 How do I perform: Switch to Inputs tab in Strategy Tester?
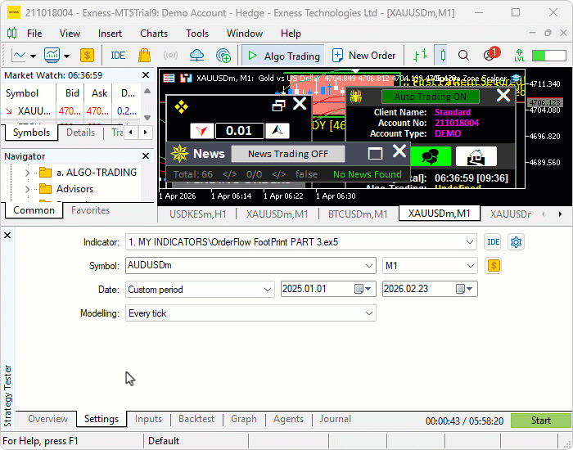(x=148, y=419)
